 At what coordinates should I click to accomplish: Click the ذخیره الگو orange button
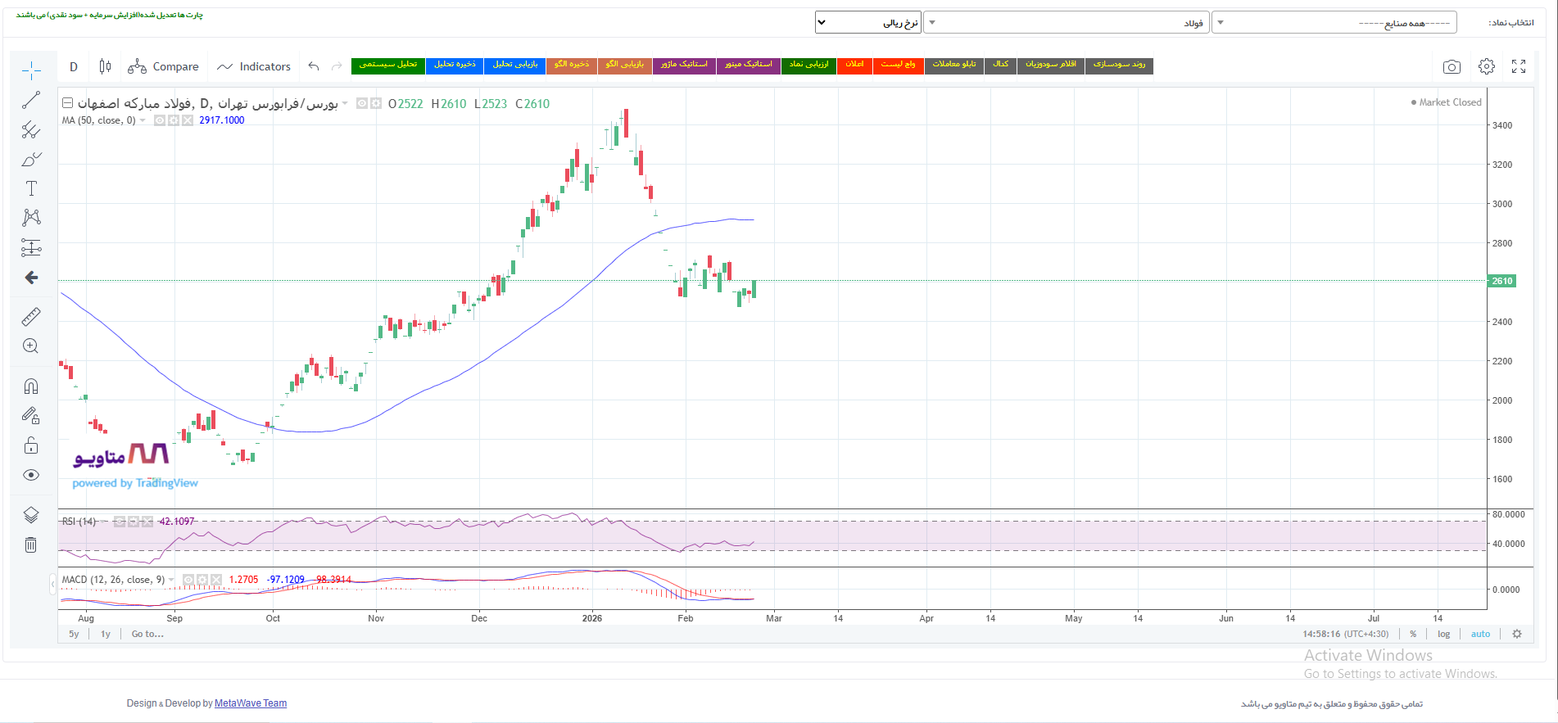(572, 66)
